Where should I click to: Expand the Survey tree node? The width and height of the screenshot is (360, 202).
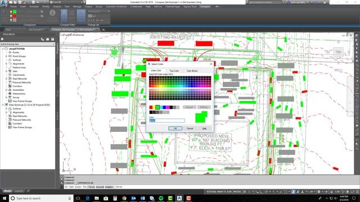coord(6,97)
